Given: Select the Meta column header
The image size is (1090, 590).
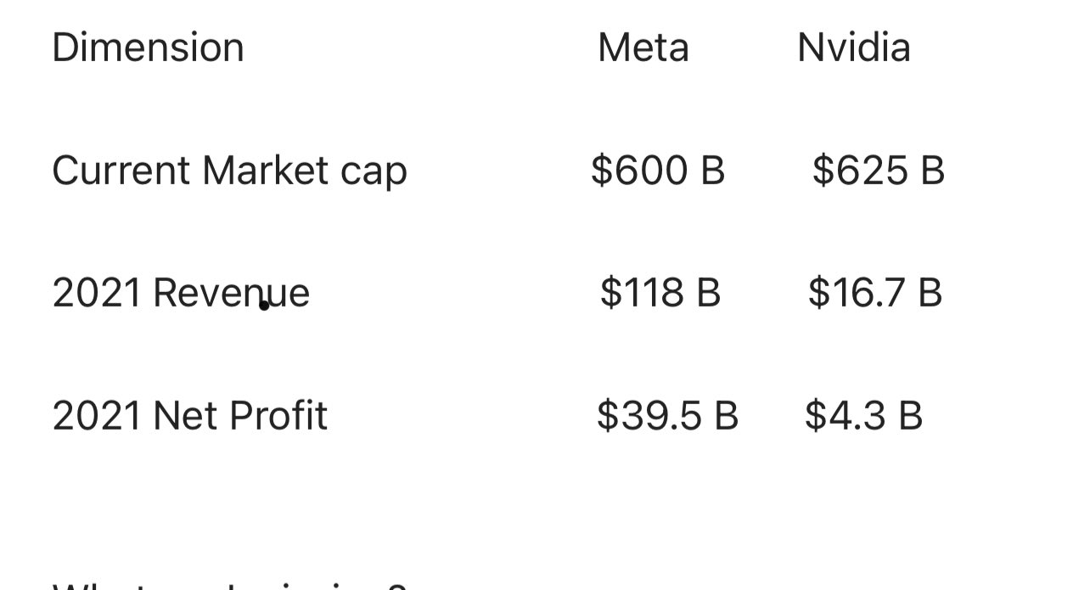Looking at the screenshot, I should coord(643,47).
